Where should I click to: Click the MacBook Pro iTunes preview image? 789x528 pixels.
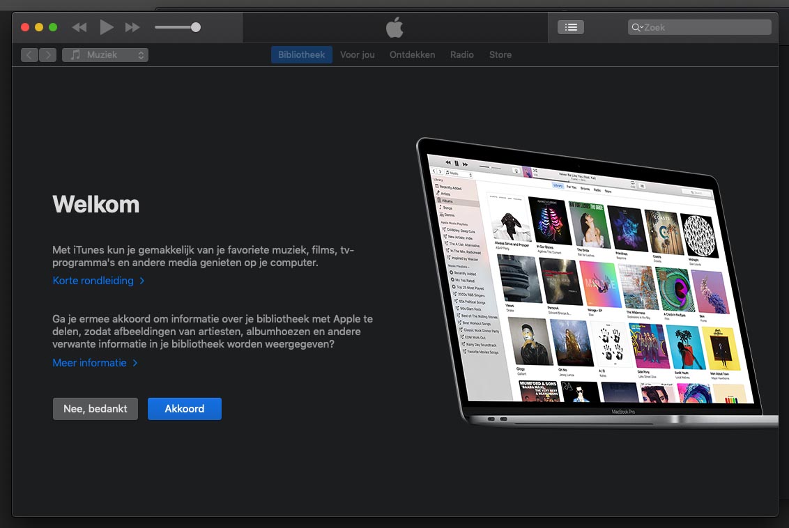point(596,283)
